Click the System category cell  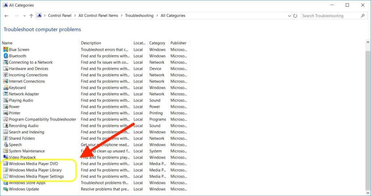[x=155, y=151]
